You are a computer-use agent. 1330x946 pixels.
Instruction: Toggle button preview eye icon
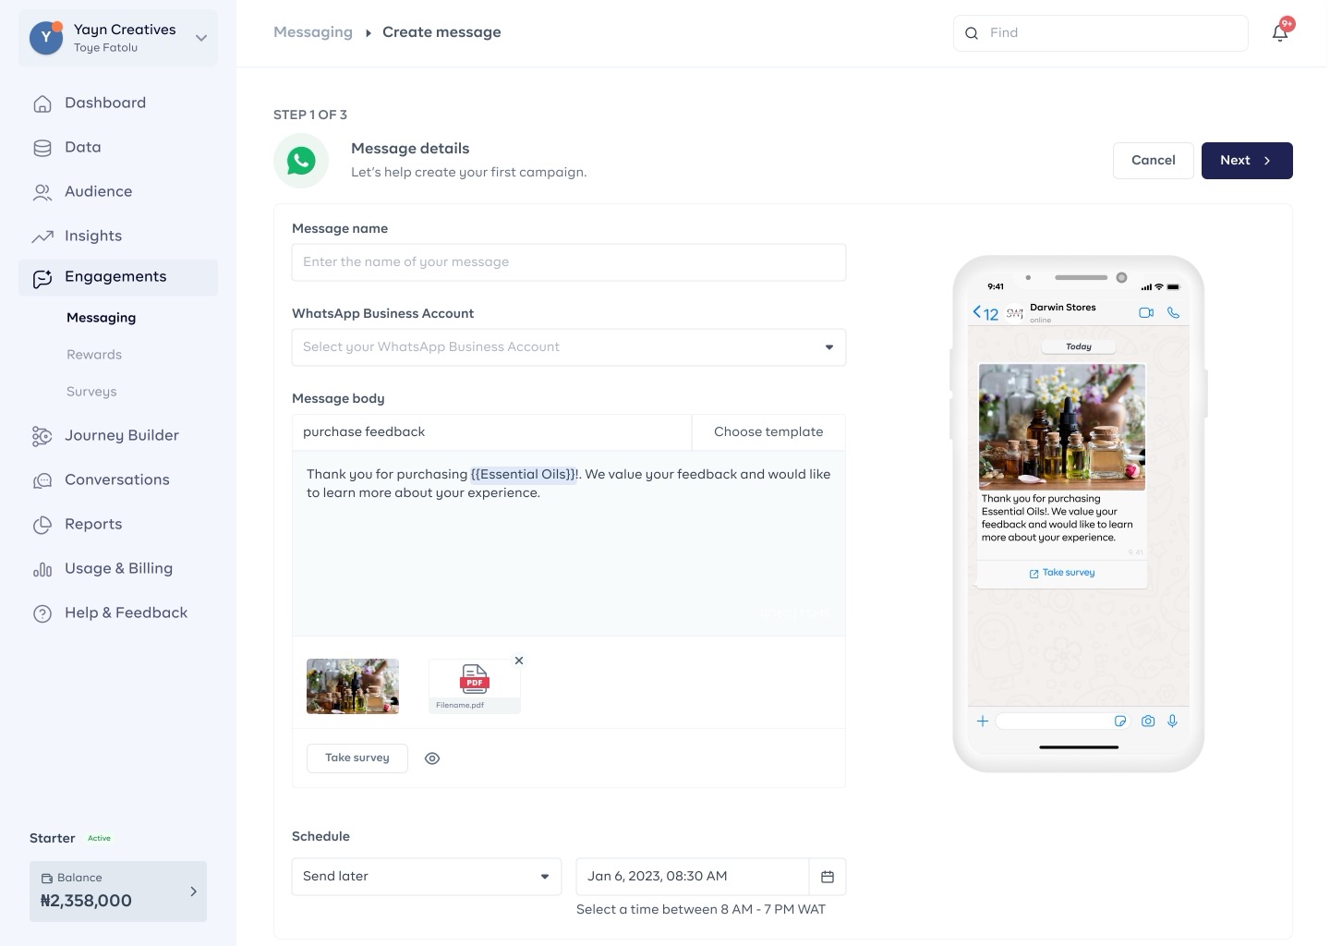[432, 758]
